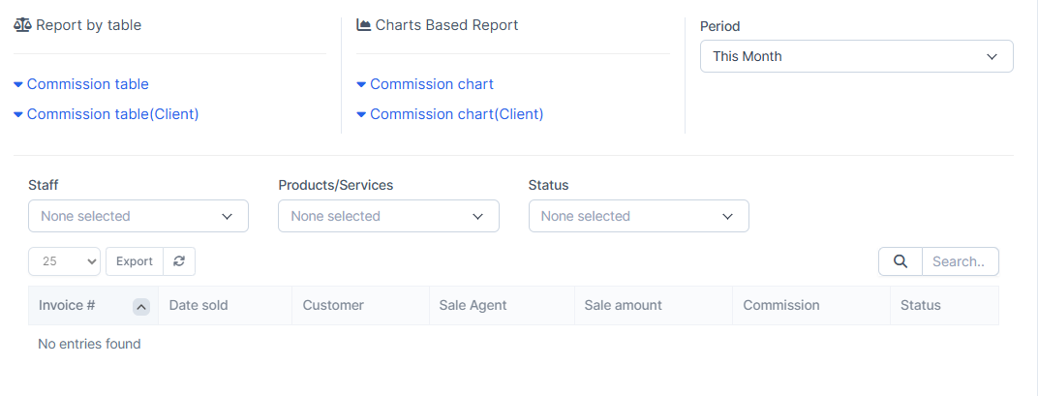Image resolution: width=1038 pixels, height=396 pixels.
Task: Open the Commission table report link
Action: (x=87, y=84)
